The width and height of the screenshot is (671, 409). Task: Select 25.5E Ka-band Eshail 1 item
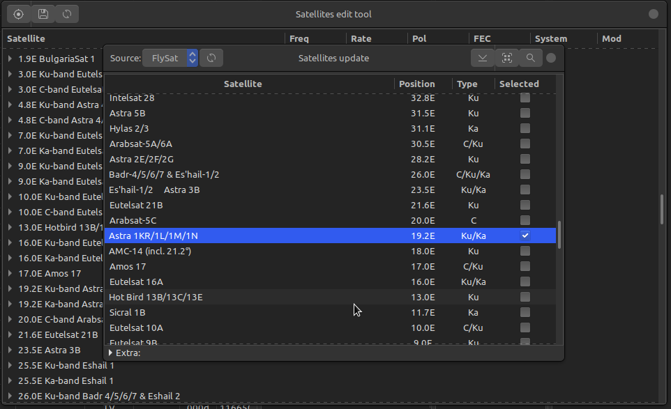pyautogui.click(x=66, y=380)
